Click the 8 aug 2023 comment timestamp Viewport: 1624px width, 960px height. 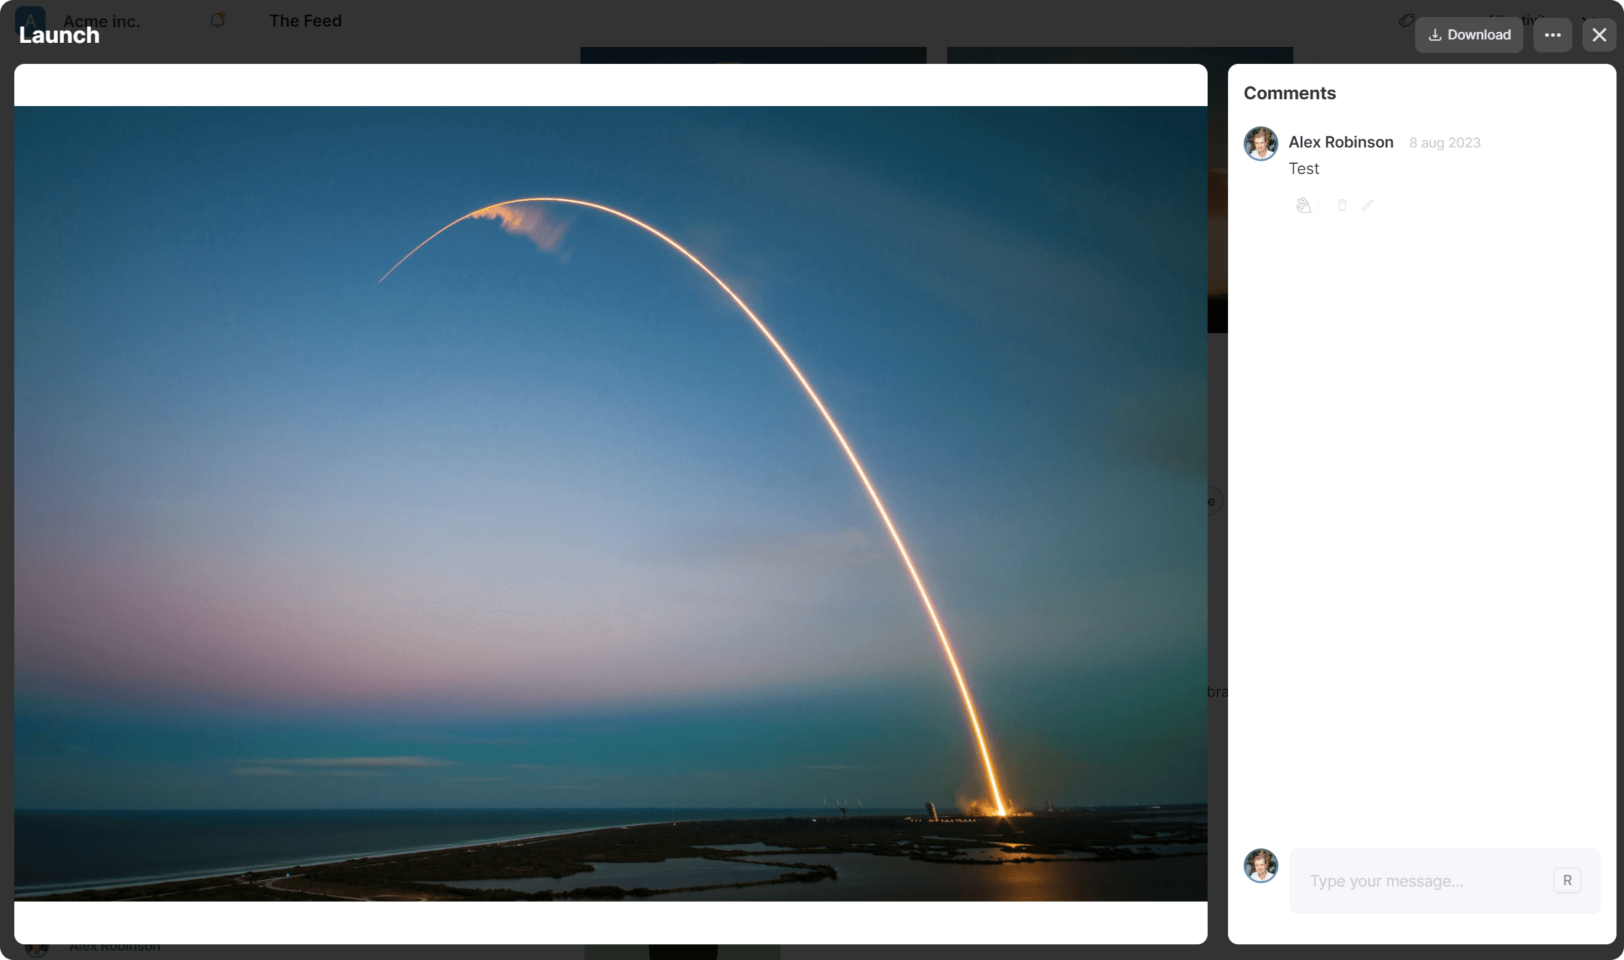1444,143
